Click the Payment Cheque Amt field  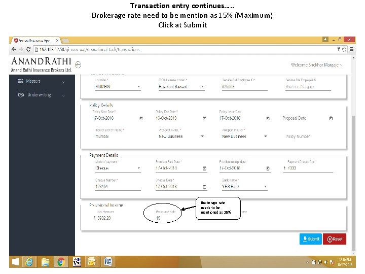click(308, 168)
